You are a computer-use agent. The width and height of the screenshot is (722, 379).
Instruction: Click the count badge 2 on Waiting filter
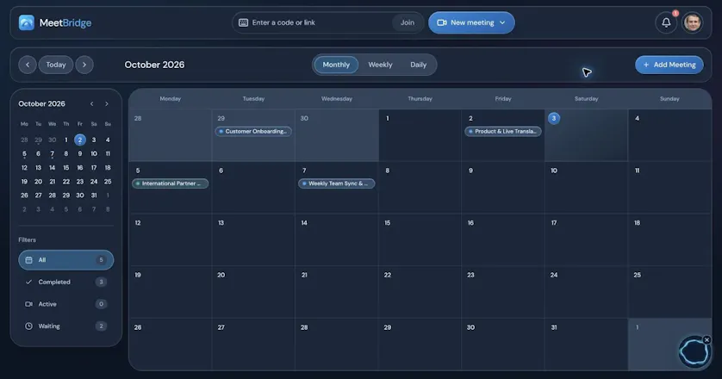pyautogui.click(x=101, y=326)
